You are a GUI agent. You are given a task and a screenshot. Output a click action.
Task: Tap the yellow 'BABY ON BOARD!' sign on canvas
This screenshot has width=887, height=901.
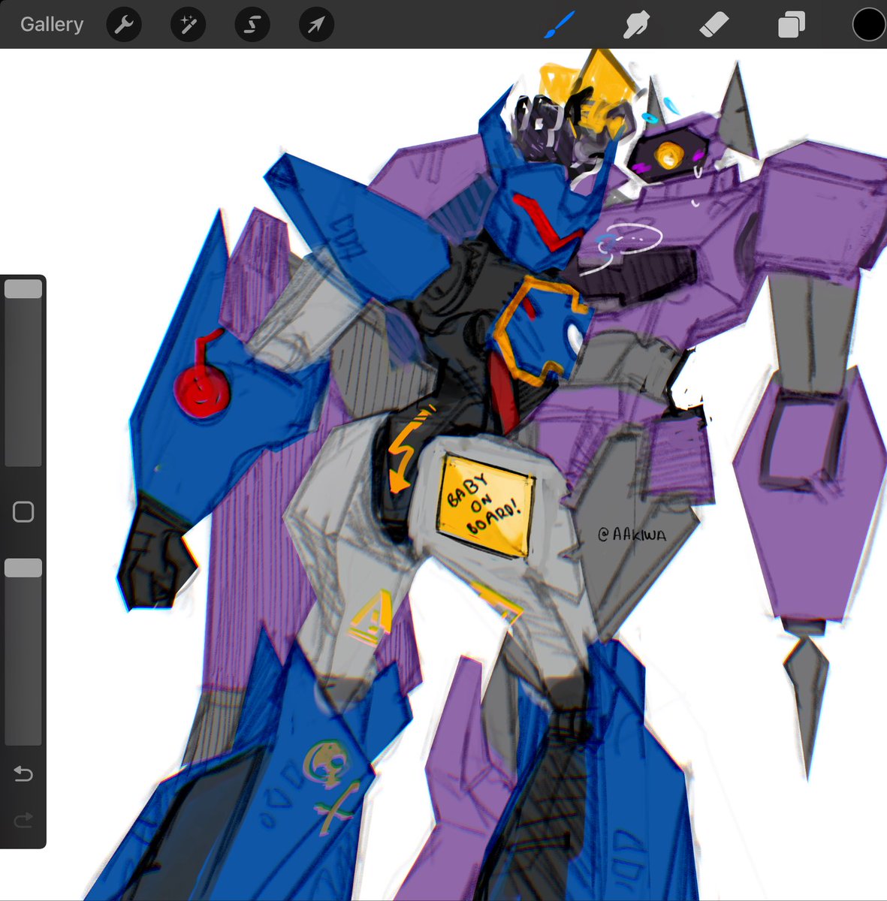(484, 505)
